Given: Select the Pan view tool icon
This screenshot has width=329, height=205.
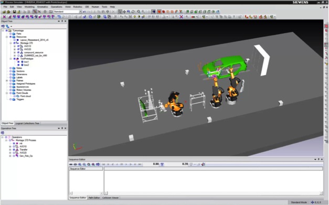Looking at the screenshot, I should pos(124,12).
